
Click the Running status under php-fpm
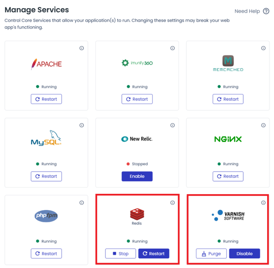coord(46,241)
